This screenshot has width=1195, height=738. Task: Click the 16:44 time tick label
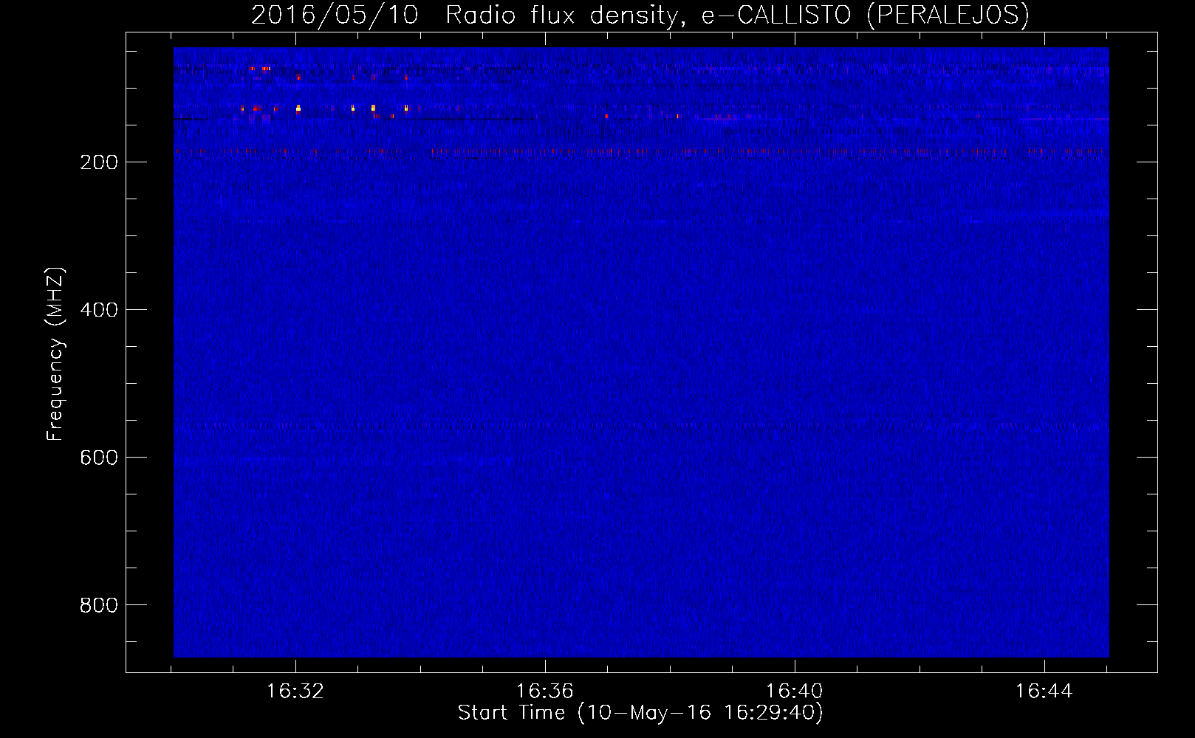click(1044, 692)
